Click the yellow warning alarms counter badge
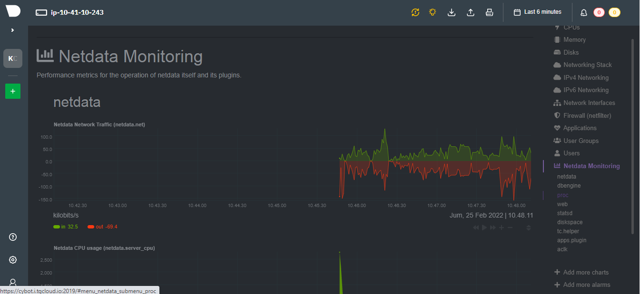 614,12
